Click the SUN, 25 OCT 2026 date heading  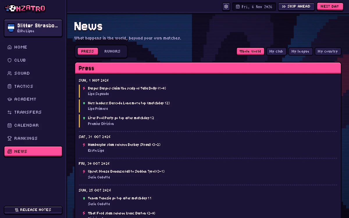click(x=95, y=190)
